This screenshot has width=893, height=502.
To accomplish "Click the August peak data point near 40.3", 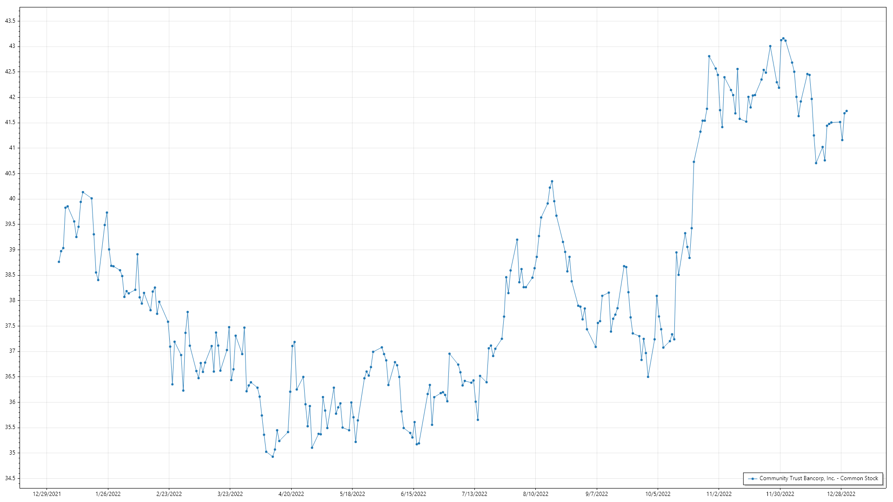I will point(552,181).
